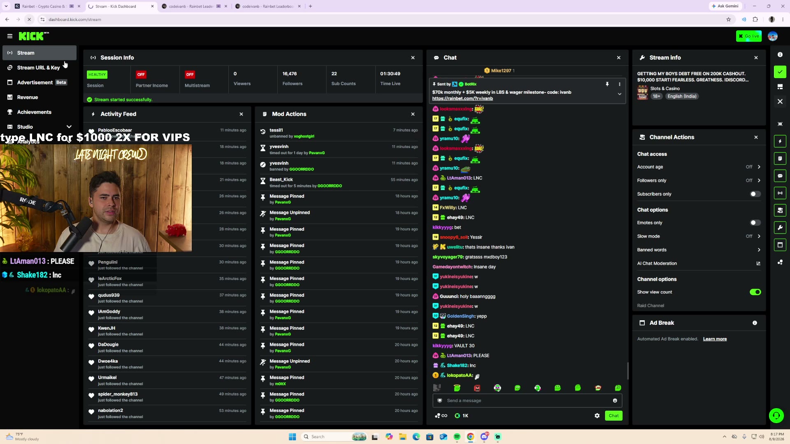Click the Windows Start button
Image resolution: width=790 pixels, height=444 pixels.
point(293,437)
